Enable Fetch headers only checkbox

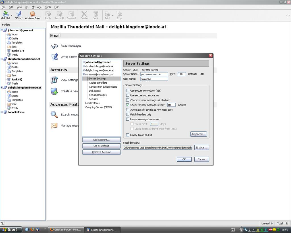click(x=128, y=114)
